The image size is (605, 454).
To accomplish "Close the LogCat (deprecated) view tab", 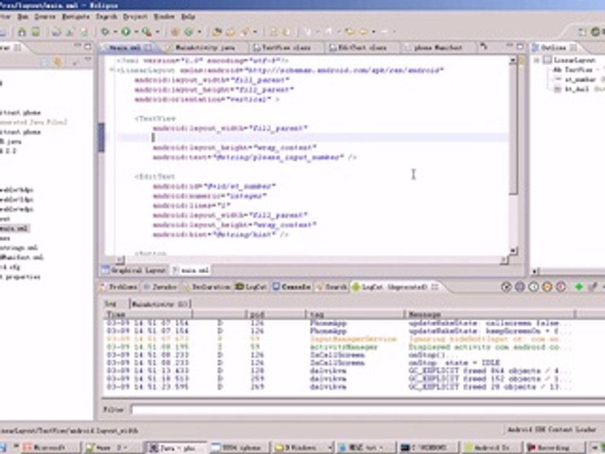I will click(x=435, y=287).
